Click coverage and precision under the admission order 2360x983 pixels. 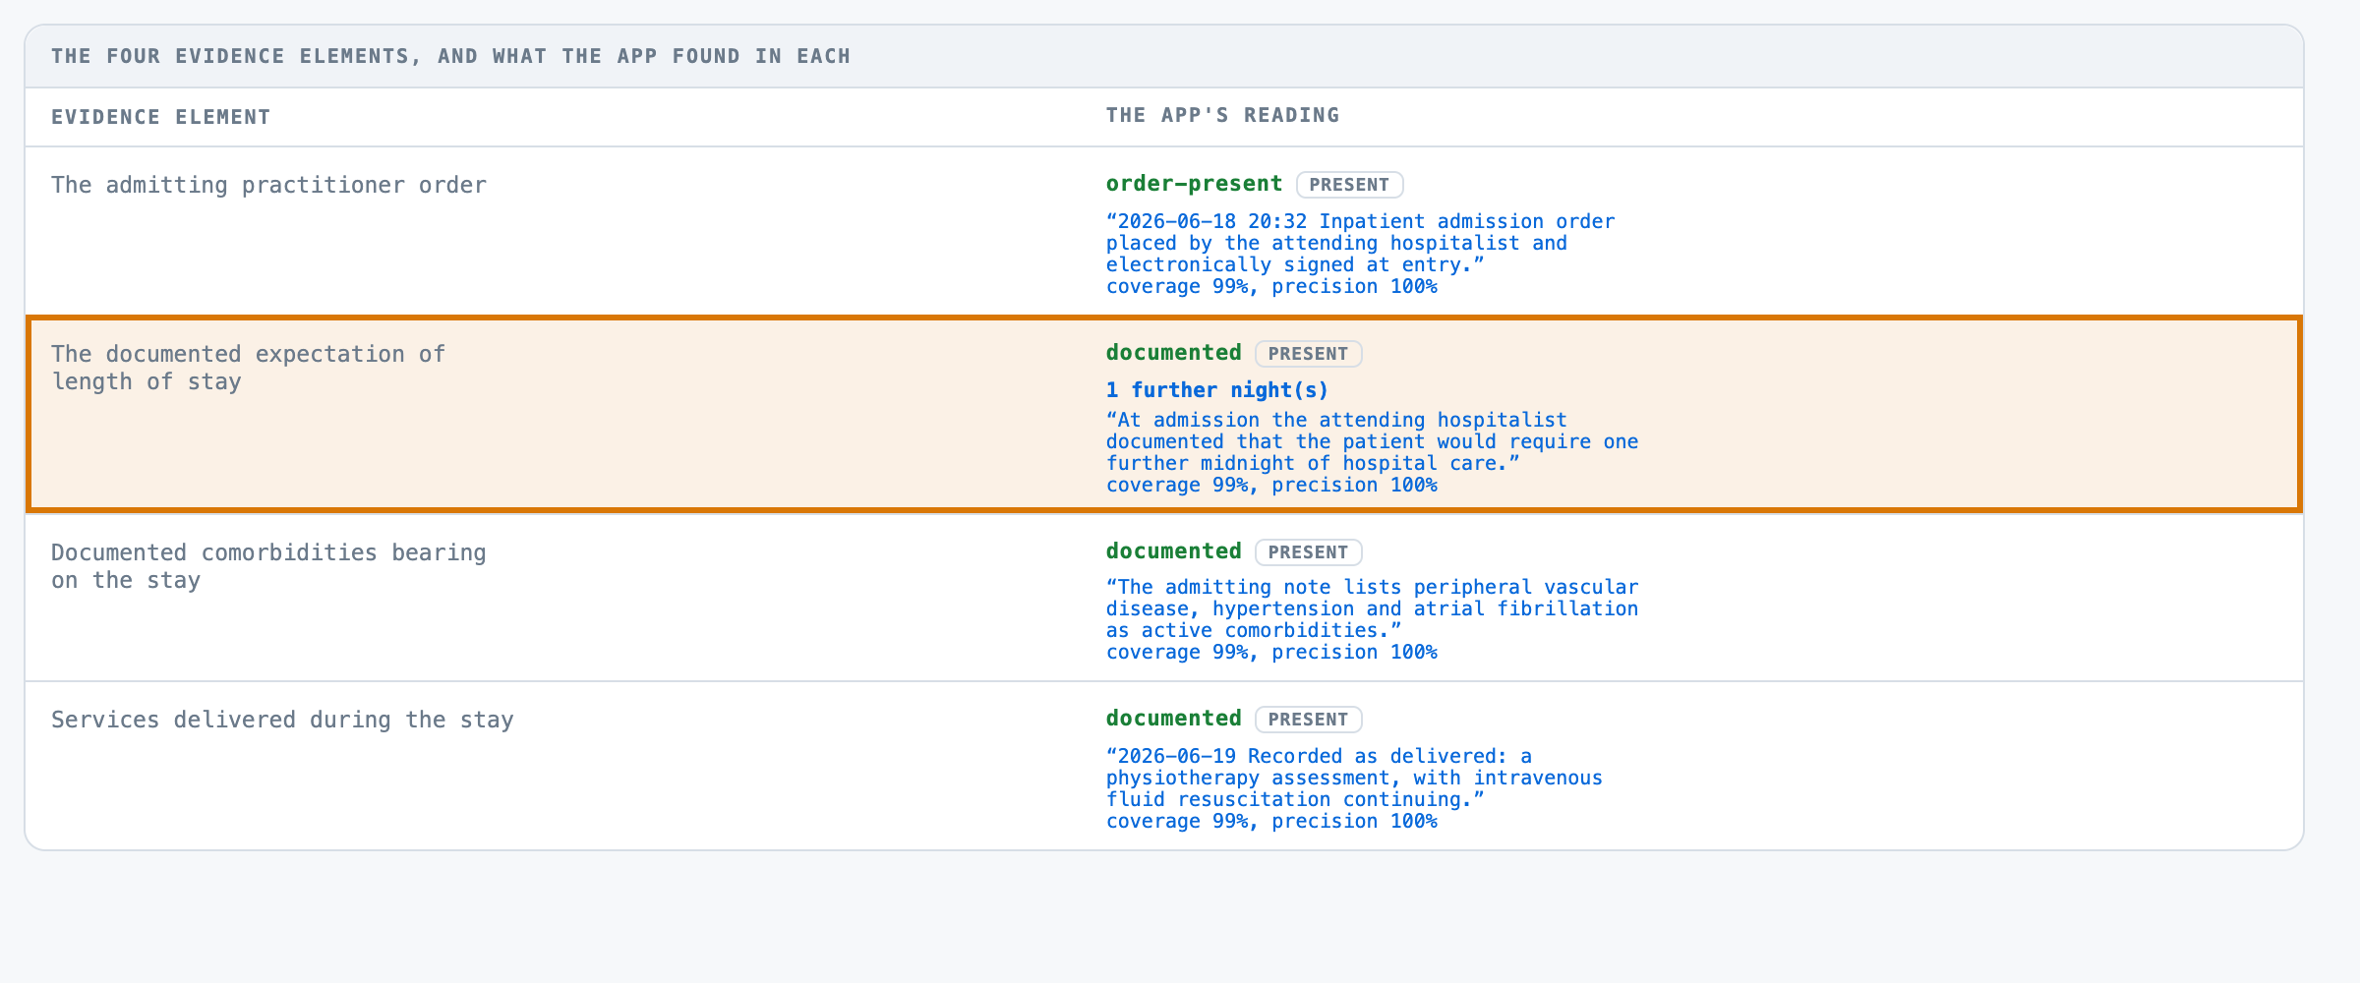point(1271,287)
